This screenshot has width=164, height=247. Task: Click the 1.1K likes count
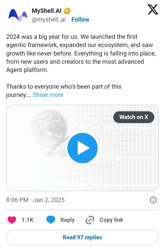click(x=27, y=220)
